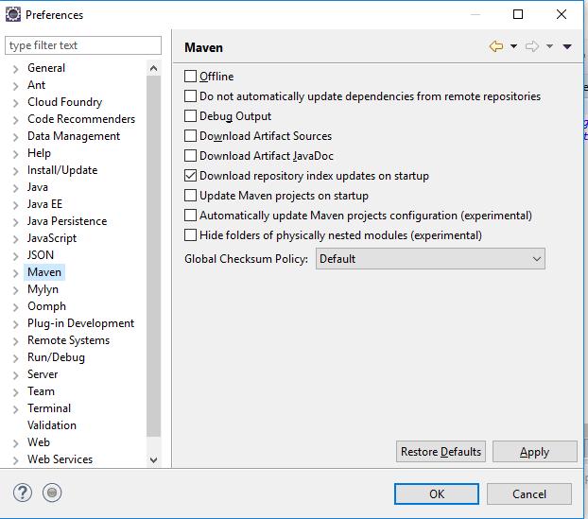Select Web in the preferences tree
Image resolution: width=588 pixels, height=519 pixels.
point(39,442)
